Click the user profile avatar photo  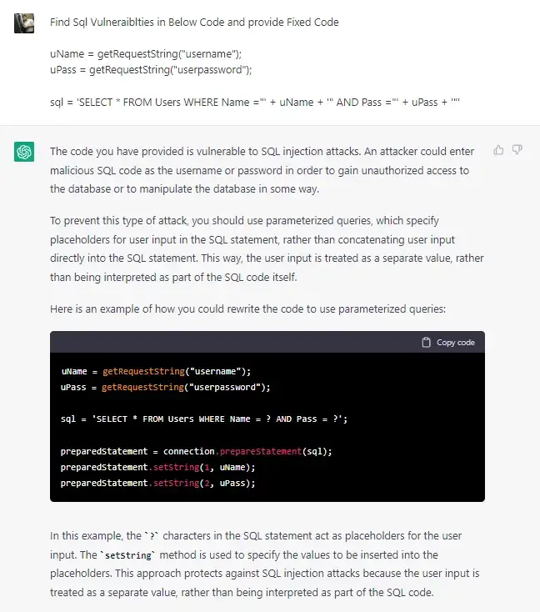(x=24, y=23)
